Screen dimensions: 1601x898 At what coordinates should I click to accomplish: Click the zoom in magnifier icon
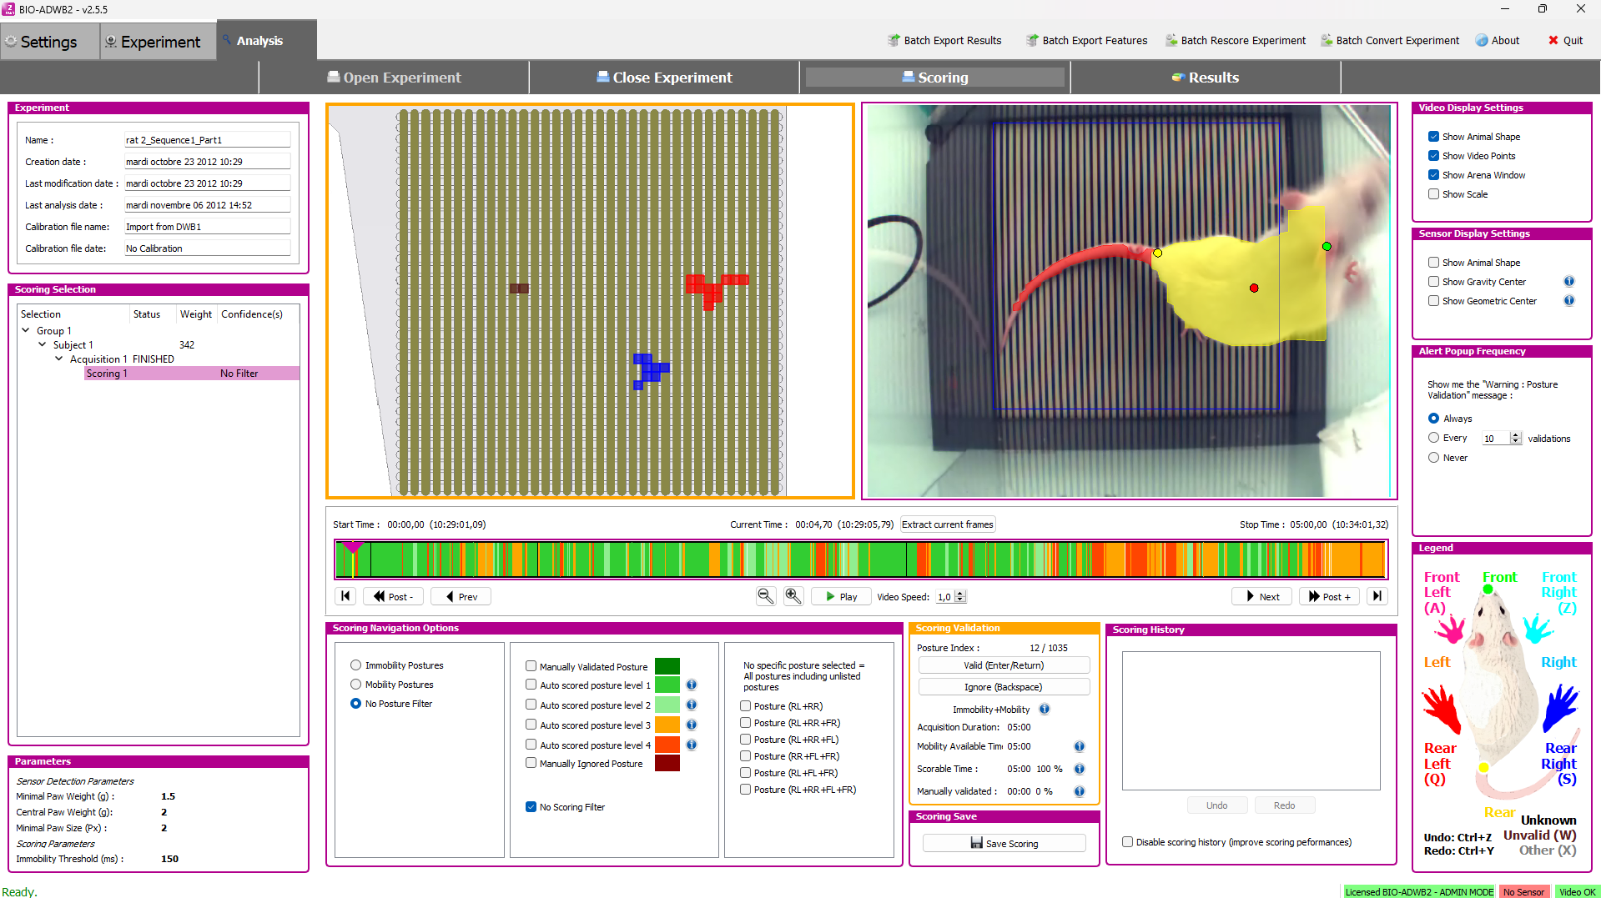pyautogui.click(x=793, y=596)
